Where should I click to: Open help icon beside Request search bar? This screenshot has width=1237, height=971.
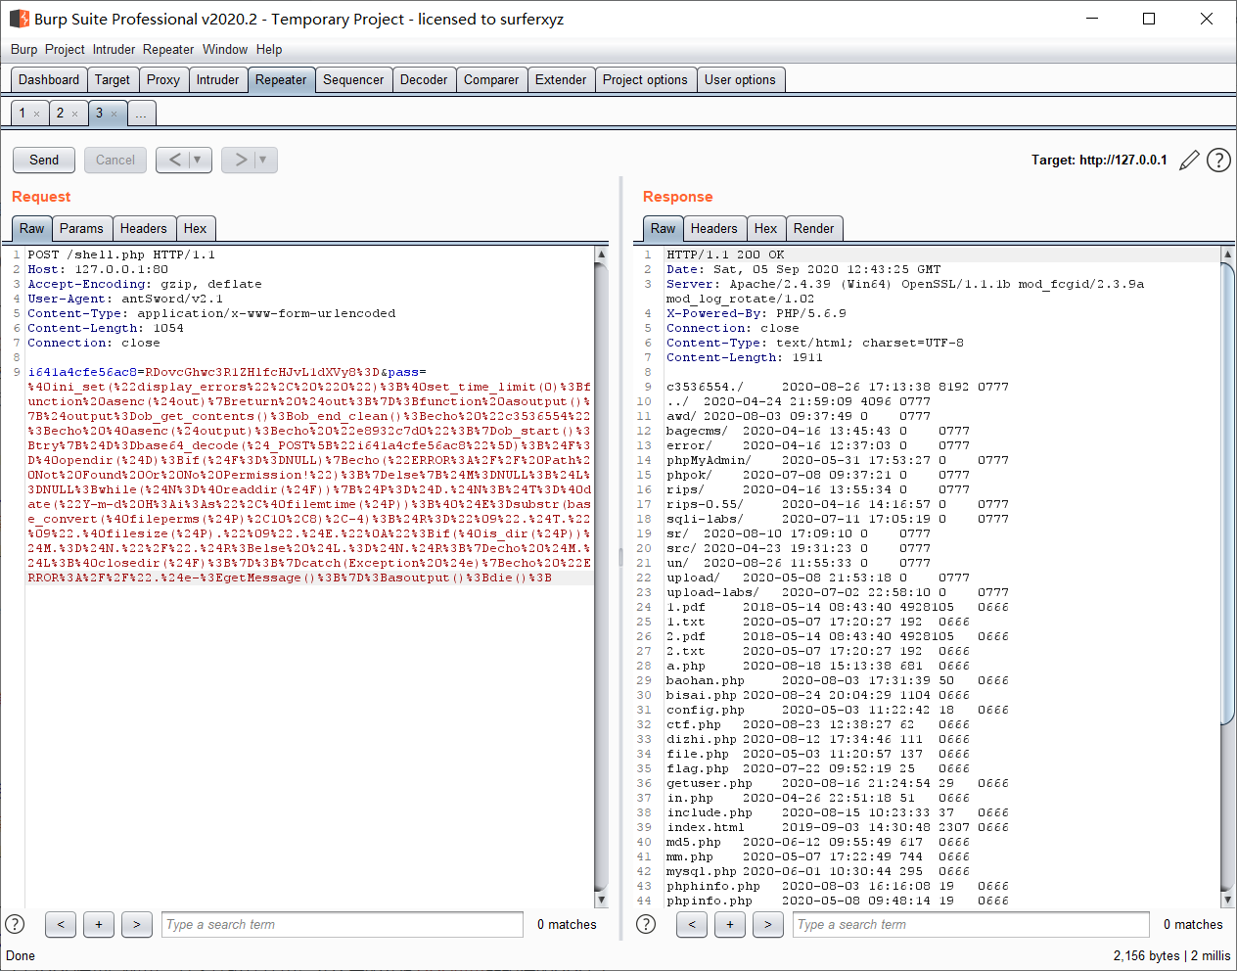click(15, 924)
